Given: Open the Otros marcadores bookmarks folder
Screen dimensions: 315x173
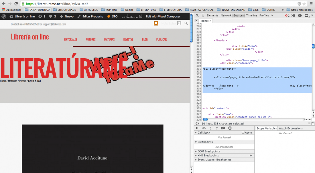Looking at the screenshot, I should 300,10.
